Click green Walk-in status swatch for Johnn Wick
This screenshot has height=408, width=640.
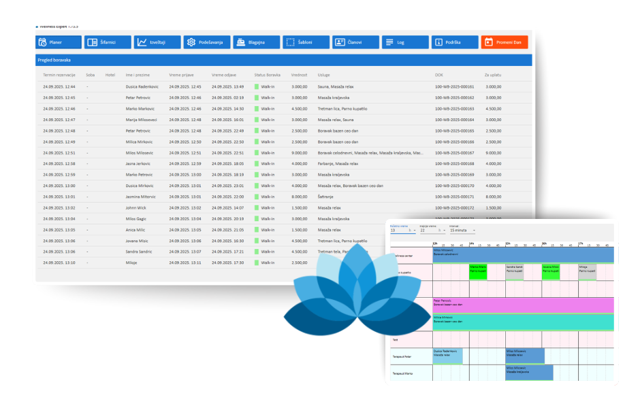[257, 207]
